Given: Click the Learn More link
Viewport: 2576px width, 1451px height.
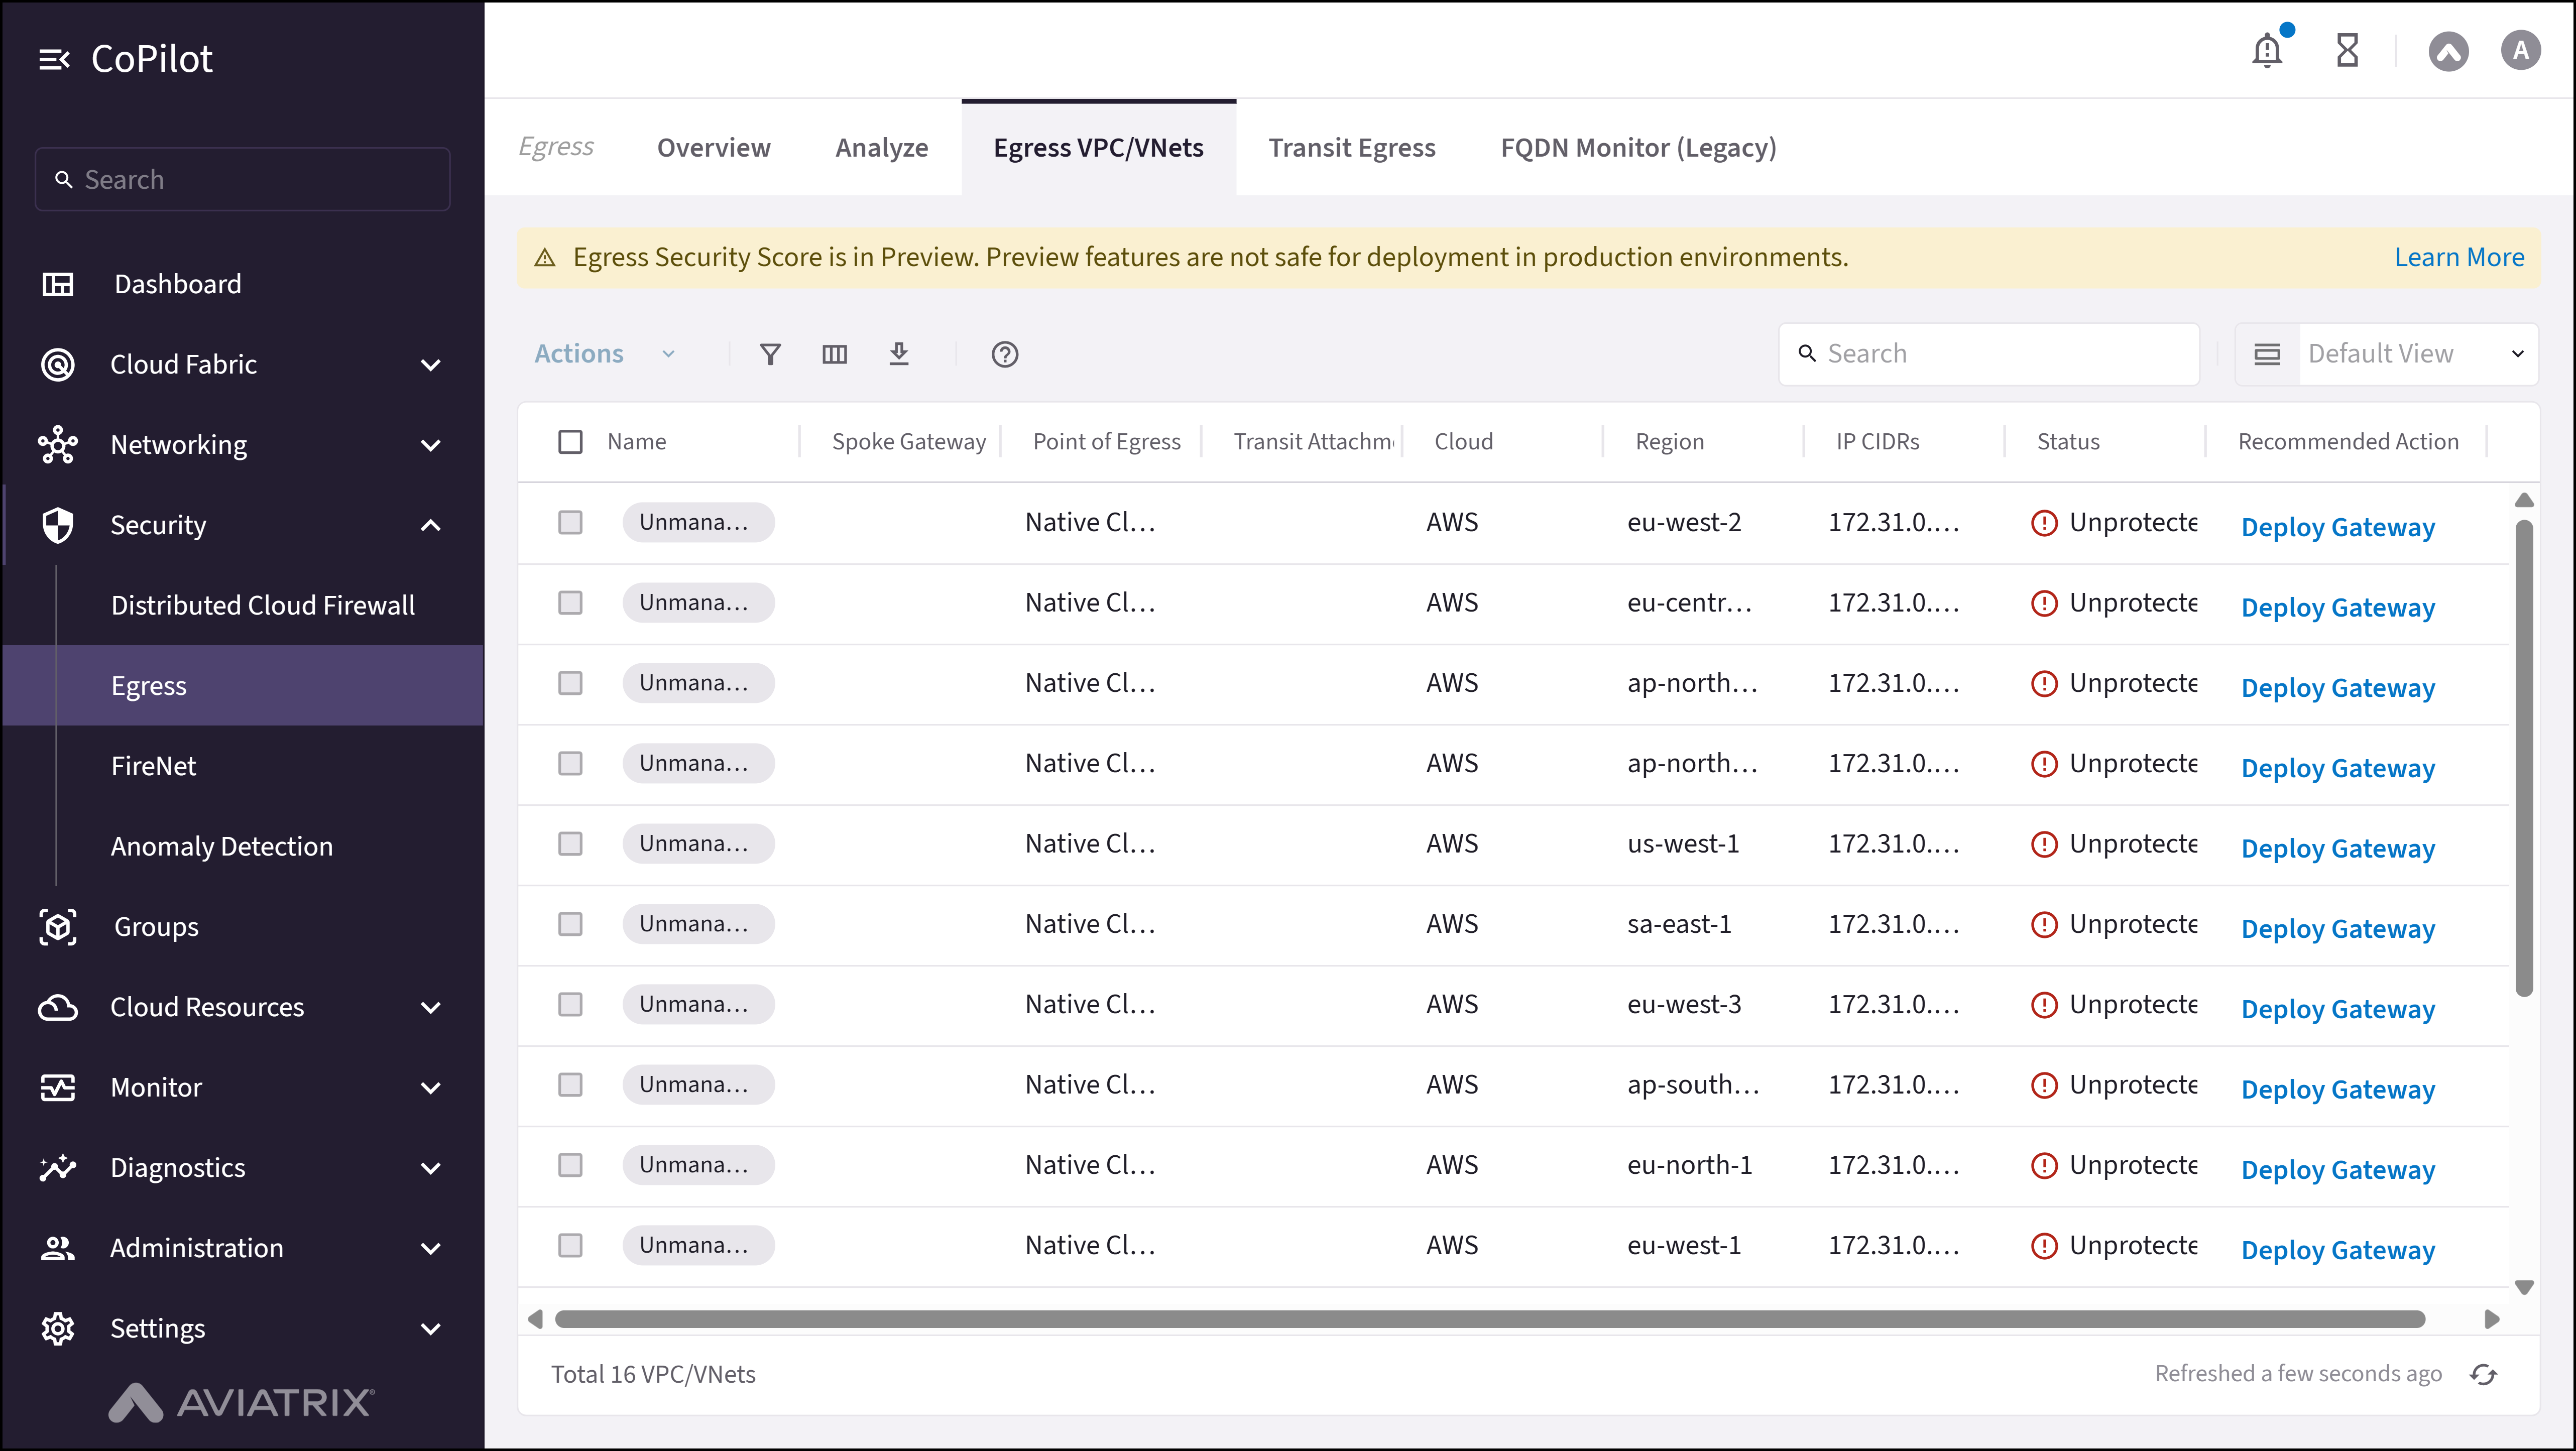Looking at the screenshot, I should [2458, 258].
